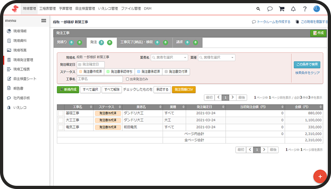Sort by 金額 (円) column header
331x189 pixels.
304,107
